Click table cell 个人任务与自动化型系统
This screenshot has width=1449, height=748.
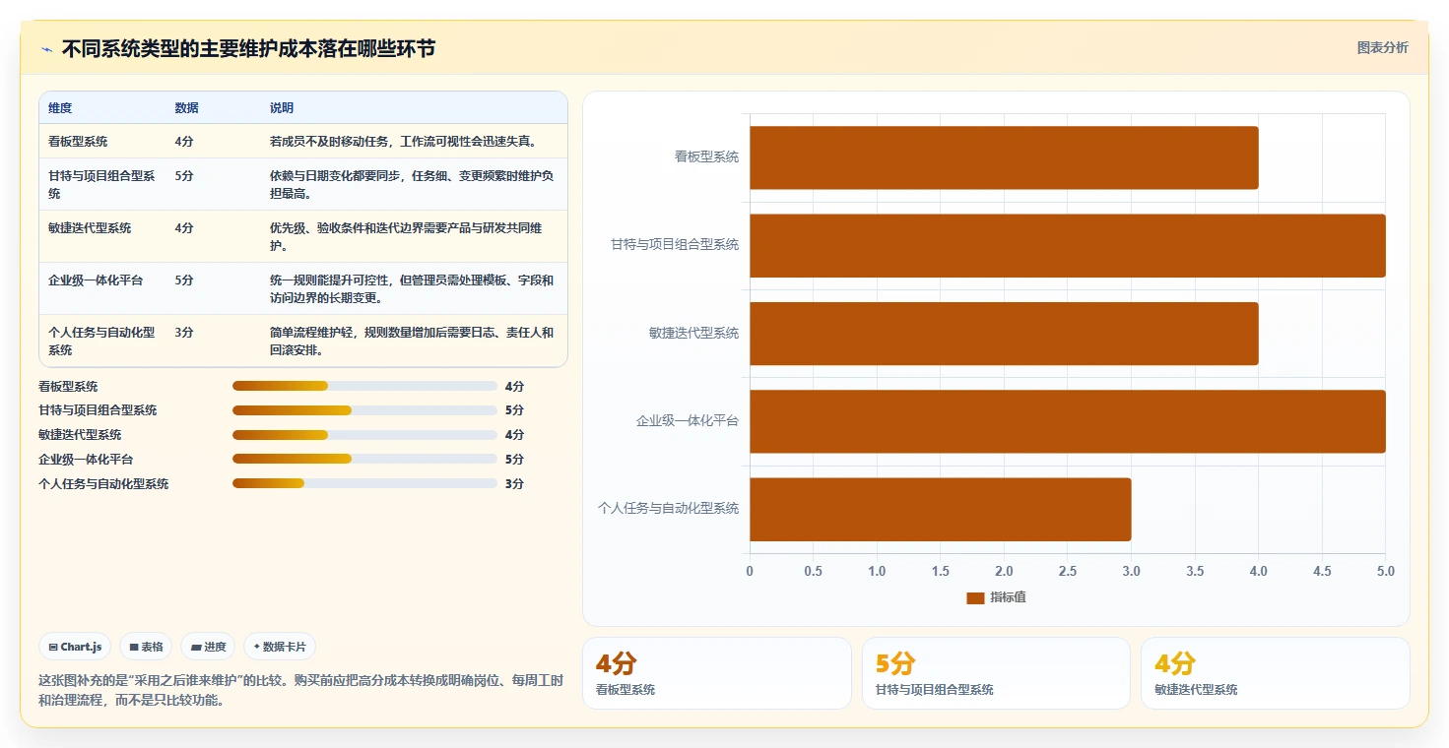click(102, 341)
